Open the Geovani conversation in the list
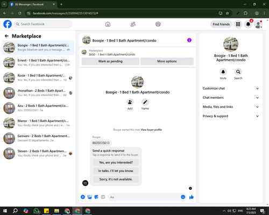The width and height of the screenshot is (269, 215). click(x=38, y=138)
